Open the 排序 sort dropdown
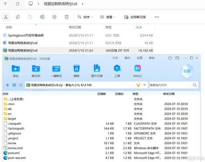 coord(85,17)
